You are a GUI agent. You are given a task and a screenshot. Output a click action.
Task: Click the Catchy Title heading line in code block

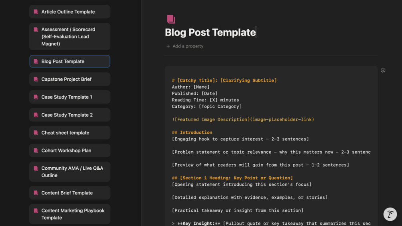click(224, 80)
